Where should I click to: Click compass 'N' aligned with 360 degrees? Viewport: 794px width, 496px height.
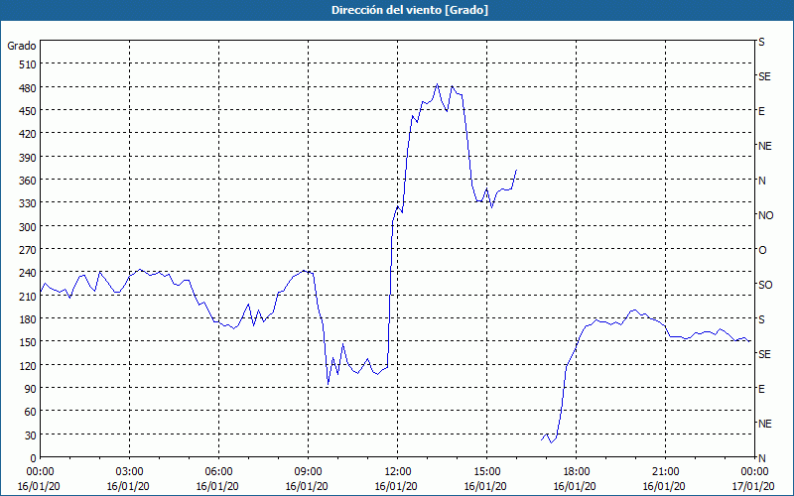click(x=761, y=181)
